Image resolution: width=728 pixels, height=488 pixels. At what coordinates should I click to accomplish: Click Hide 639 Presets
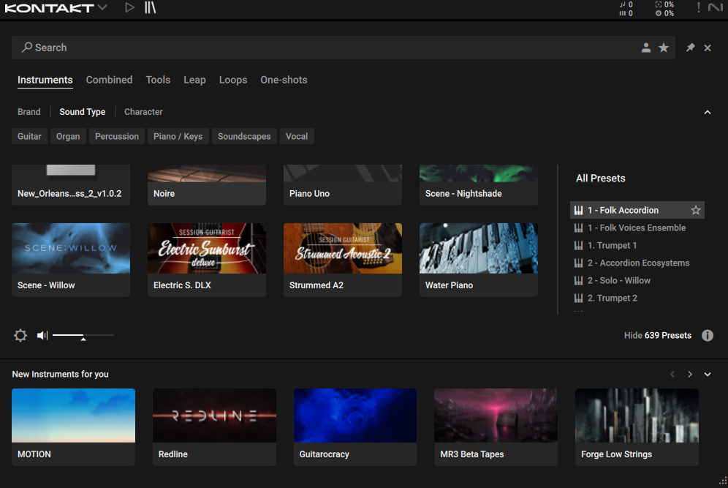(x=657, y=336)
